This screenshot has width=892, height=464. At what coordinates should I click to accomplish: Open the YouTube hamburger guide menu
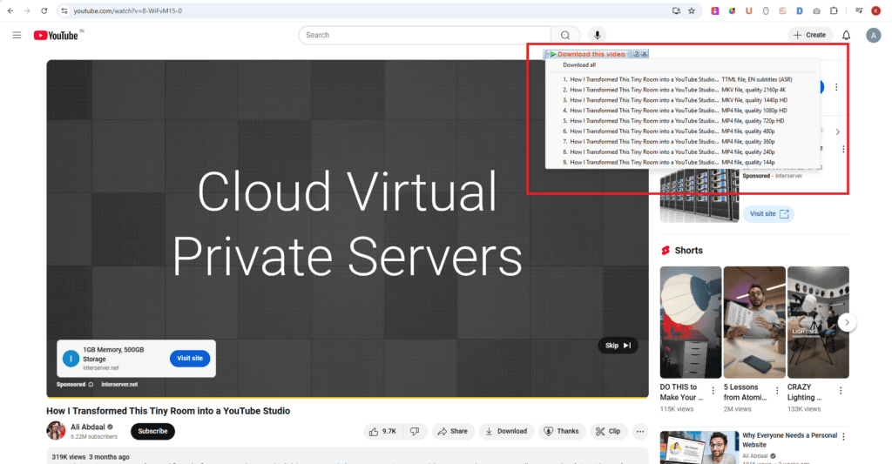pos(17,35)
